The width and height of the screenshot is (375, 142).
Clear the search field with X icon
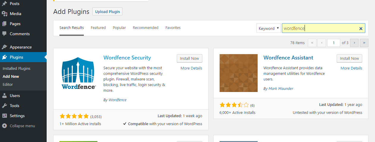(361, 28)
